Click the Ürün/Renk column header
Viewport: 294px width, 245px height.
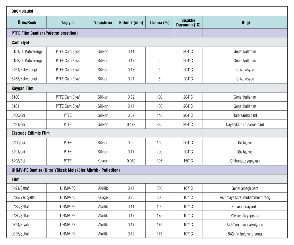pyautogui.click(x=26, y=23)
